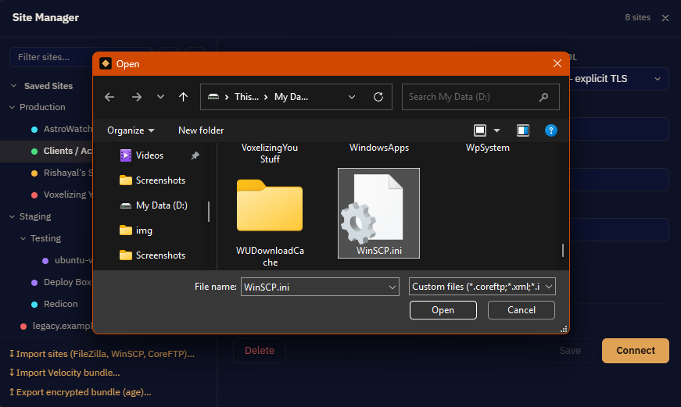Viewport: 681px width, 407px height.
Task: Create a New folder
Action: tap(201, 130)
